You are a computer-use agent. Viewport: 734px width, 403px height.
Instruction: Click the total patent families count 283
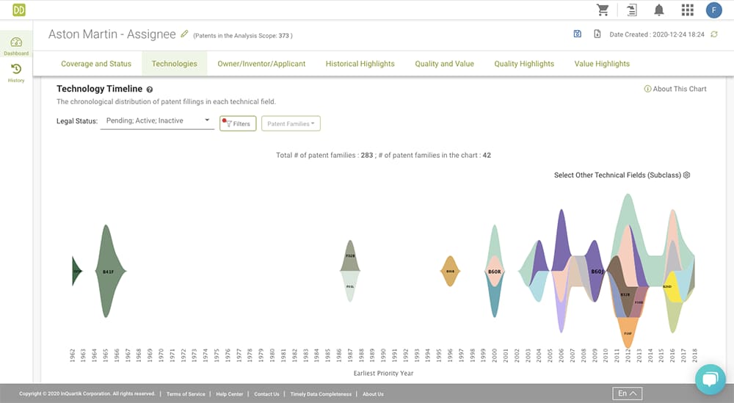click(366, 156)
